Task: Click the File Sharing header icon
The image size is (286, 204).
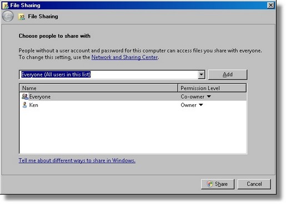Action: click(22, 17)
